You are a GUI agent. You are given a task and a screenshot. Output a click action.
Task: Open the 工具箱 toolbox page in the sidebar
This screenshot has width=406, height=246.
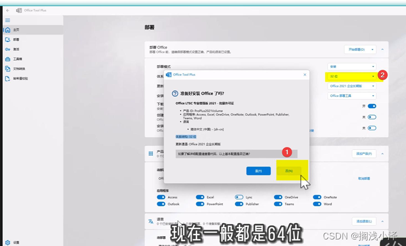click(x=33, y=59)
